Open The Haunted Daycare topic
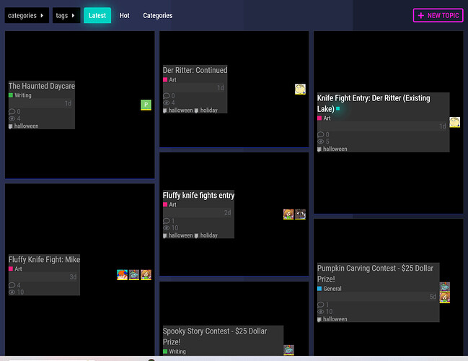The width and height of the screenshot is (468, 361). click(42, 86)
